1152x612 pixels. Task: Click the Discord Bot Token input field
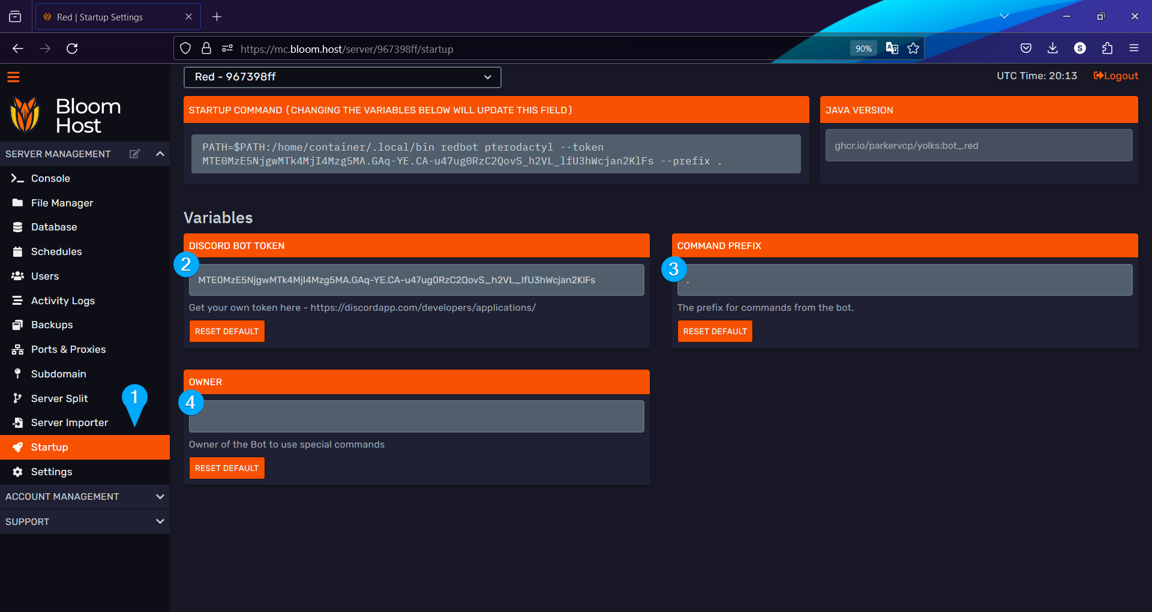[x=416, y=280]
